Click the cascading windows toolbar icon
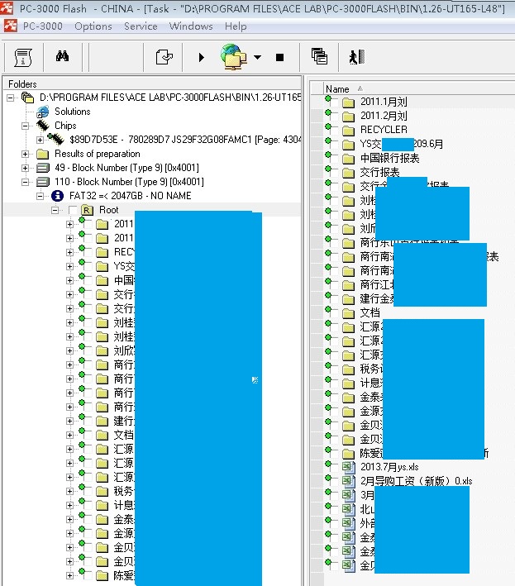 coord(319,57)
